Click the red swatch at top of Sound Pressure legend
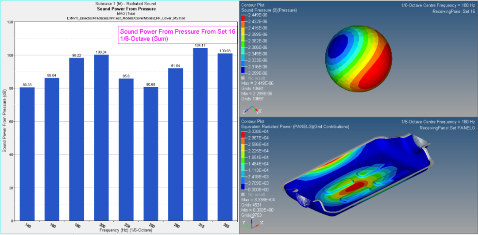478x235 pixels. [243, 18]
